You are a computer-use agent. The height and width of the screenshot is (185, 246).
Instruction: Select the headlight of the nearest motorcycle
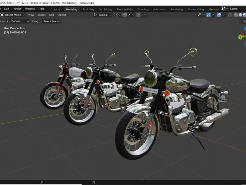pos(151,79)
